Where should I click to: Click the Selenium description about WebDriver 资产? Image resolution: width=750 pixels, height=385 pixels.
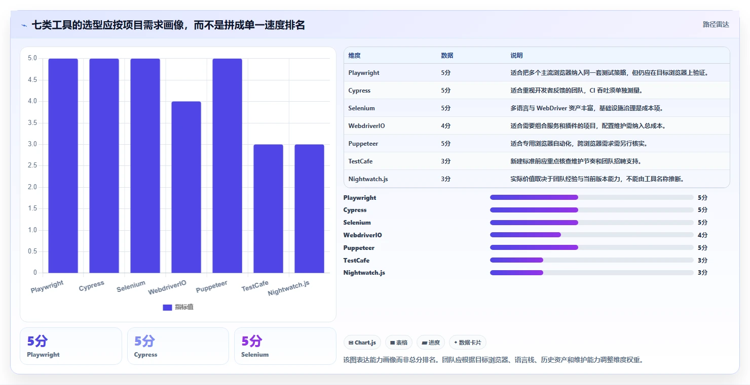pos(587,108)
